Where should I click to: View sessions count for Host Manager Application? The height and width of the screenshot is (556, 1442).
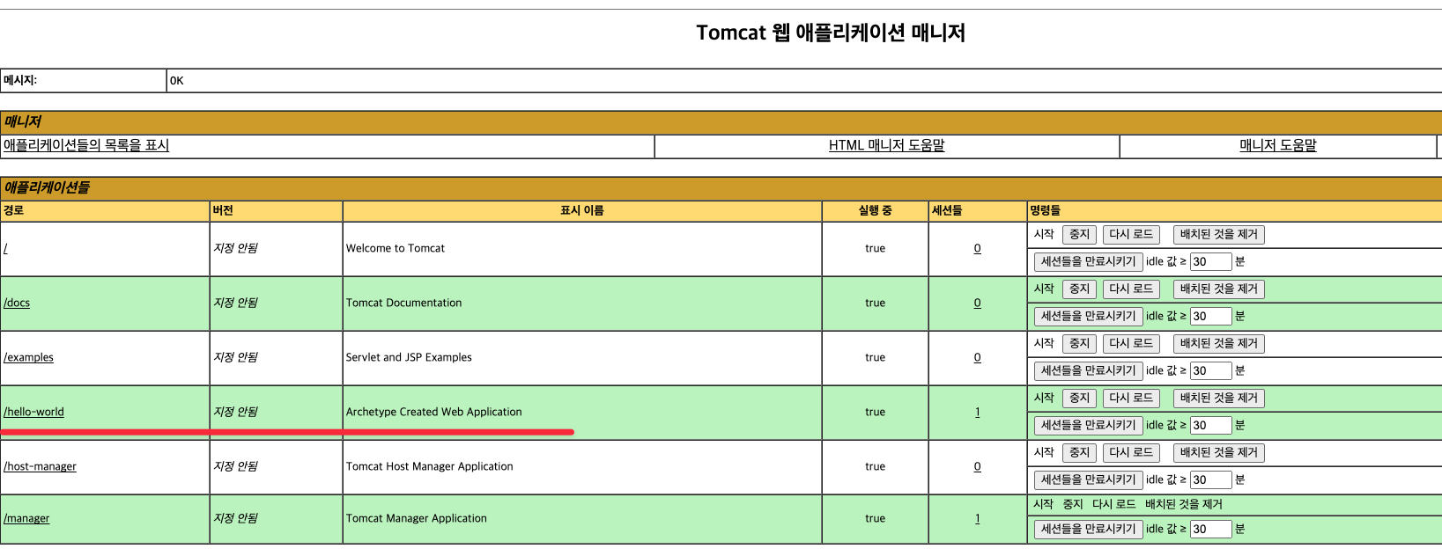[977, 466]
